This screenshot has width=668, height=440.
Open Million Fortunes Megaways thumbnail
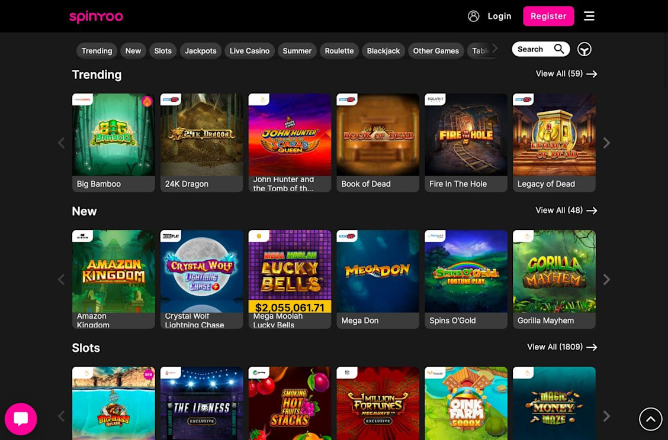pos(378,403)
